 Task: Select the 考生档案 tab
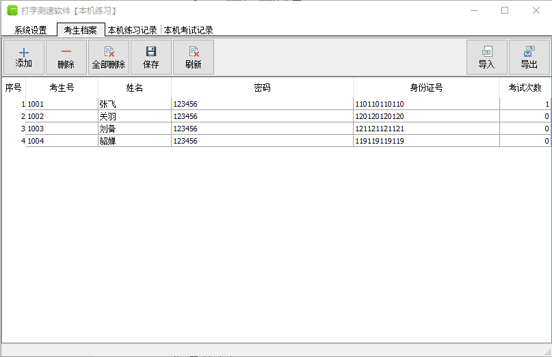click(81, 30)
